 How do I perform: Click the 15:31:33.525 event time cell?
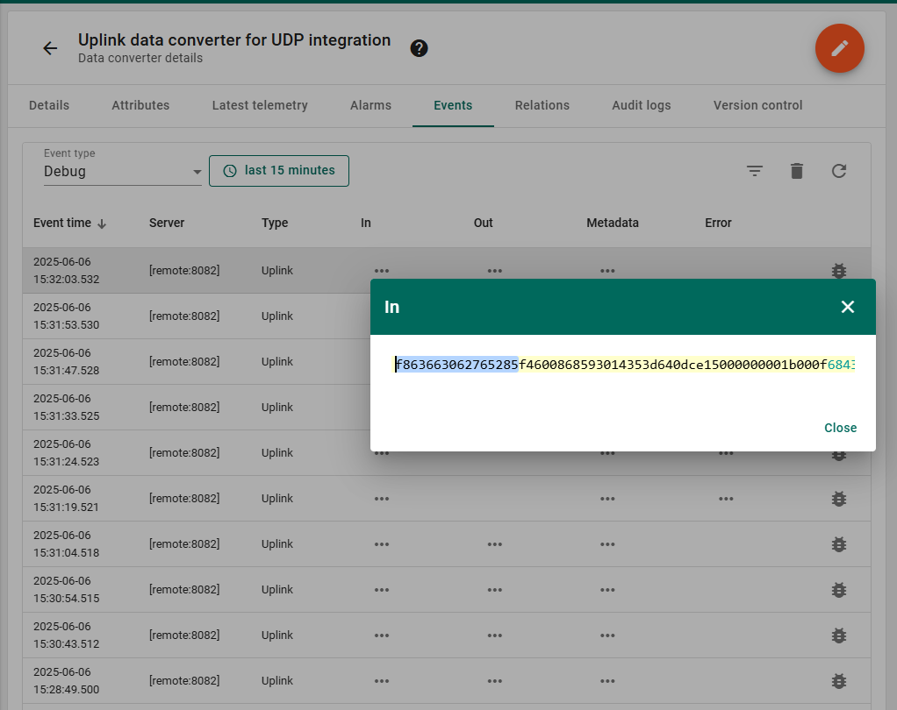pyautogui.click(x=67, y=408)
